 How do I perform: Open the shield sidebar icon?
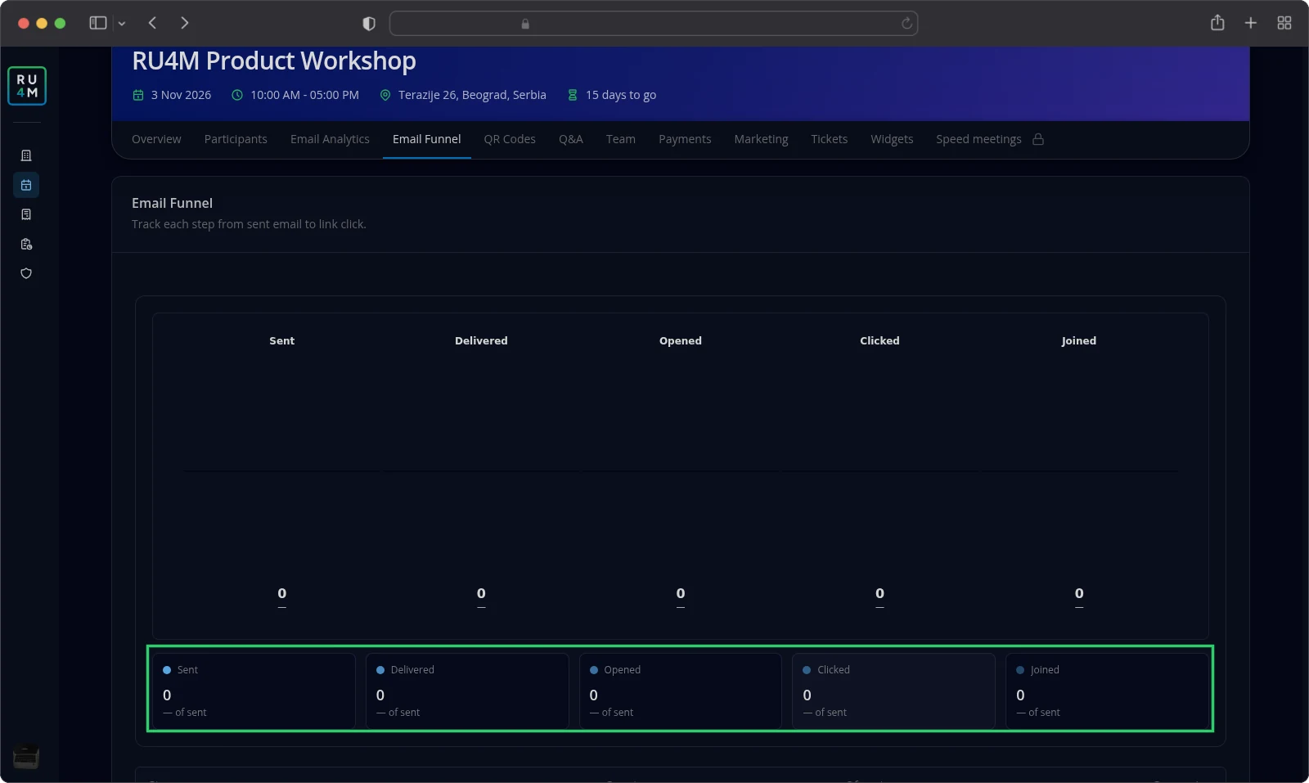tap(26, 273)
